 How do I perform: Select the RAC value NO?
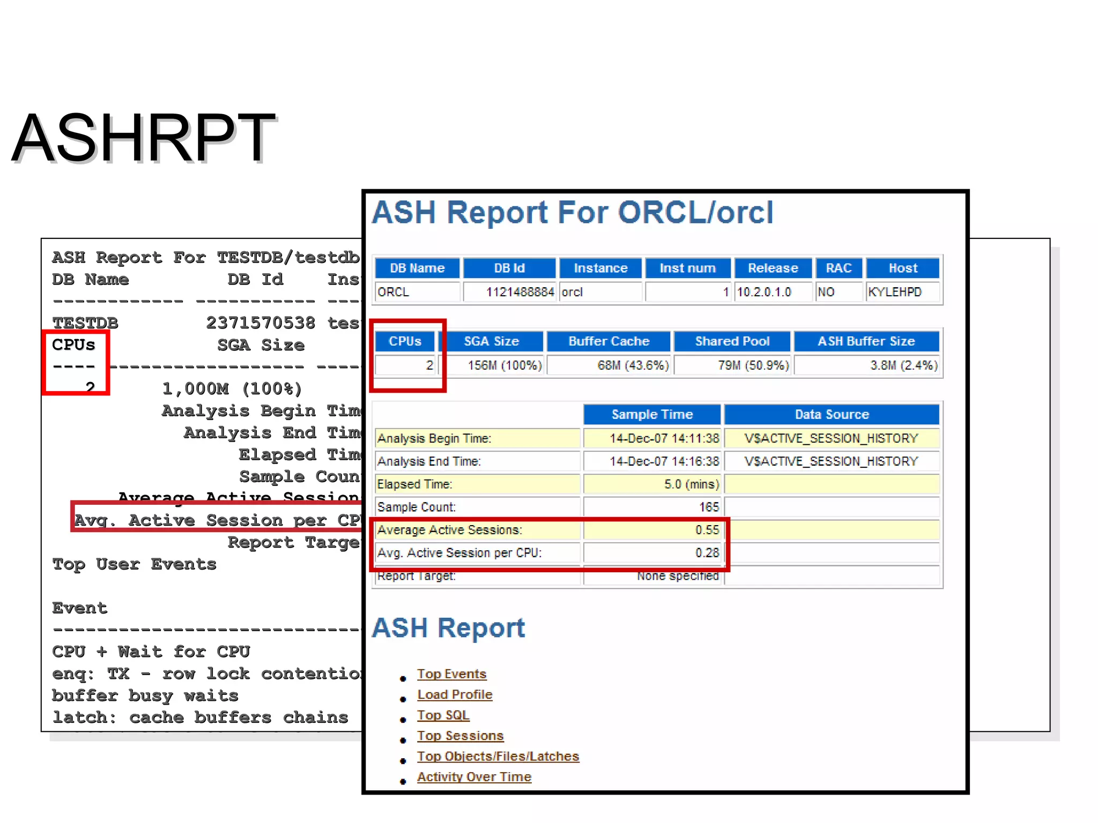pyautogui.click(x=839, y=292)
